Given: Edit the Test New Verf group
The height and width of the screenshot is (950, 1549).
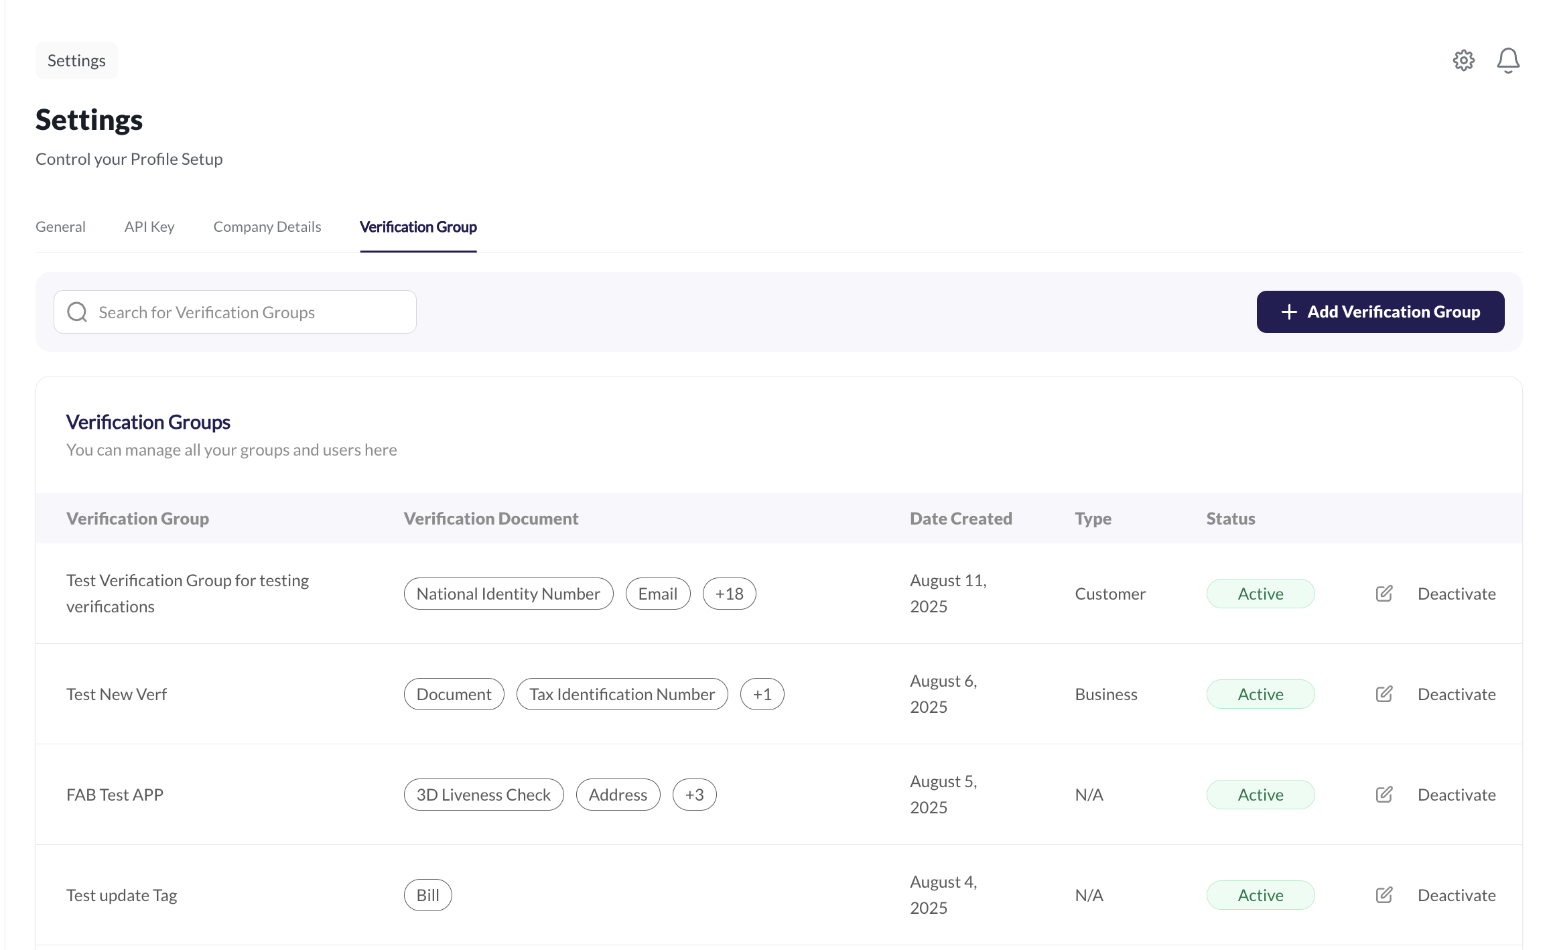Looking at the screenshot, I should click(1384, 694).
